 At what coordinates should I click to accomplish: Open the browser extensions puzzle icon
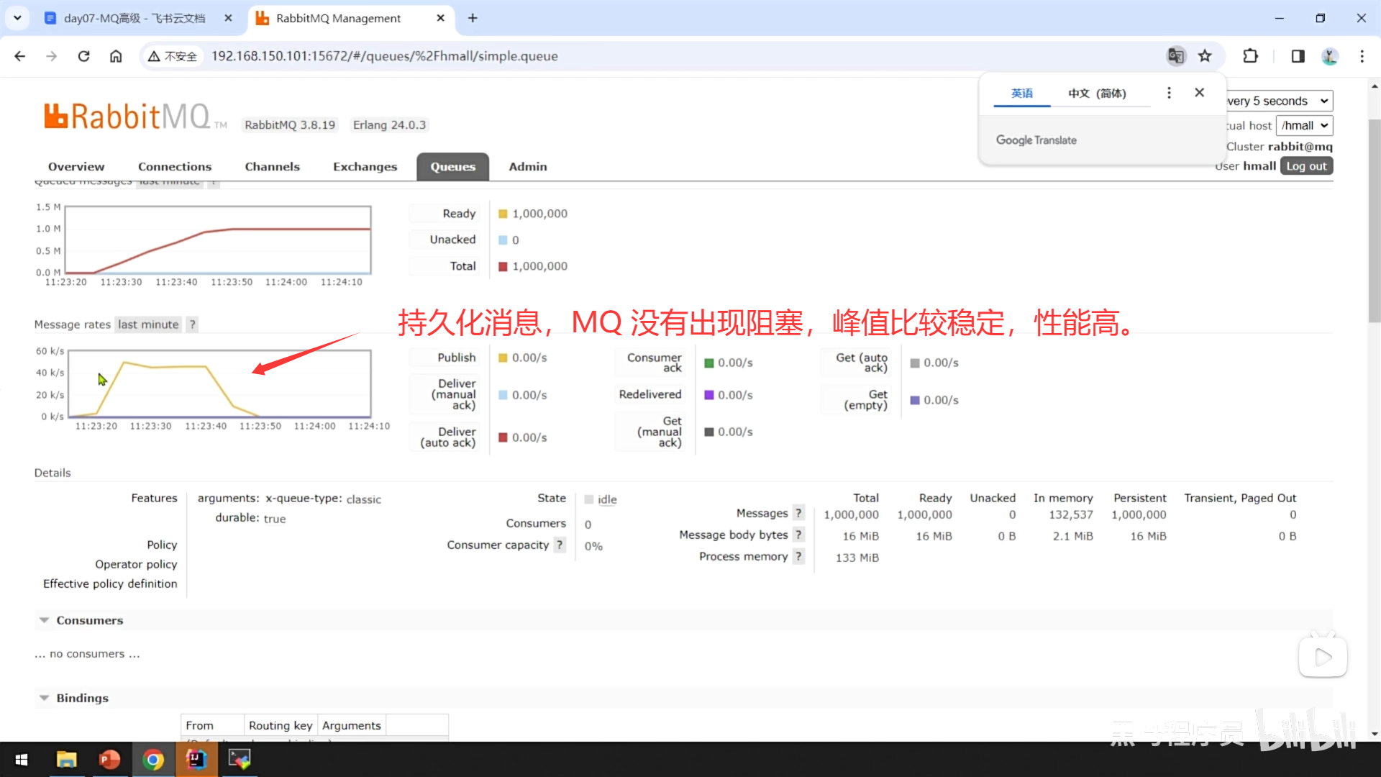click(x=1251, y=56)
